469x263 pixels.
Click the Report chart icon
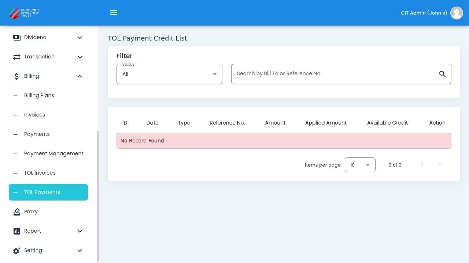tap(16, 231)
